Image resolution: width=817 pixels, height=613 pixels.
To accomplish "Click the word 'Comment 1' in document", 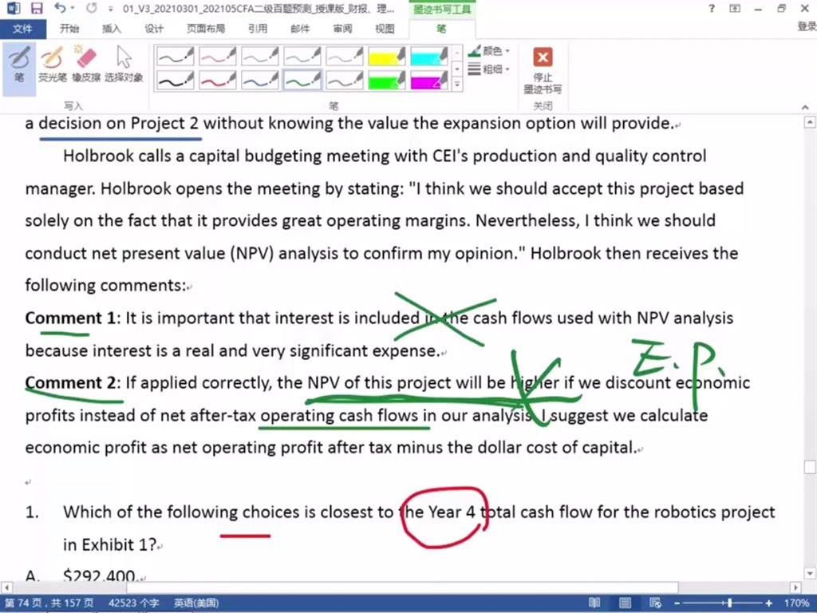I will tap(70, 318).
